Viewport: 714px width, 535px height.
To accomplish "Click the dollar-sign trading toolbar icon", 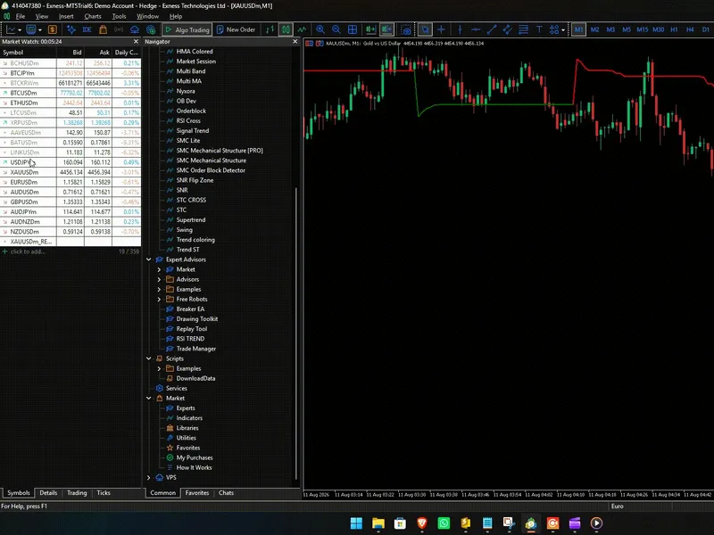I will coord(53,29).
